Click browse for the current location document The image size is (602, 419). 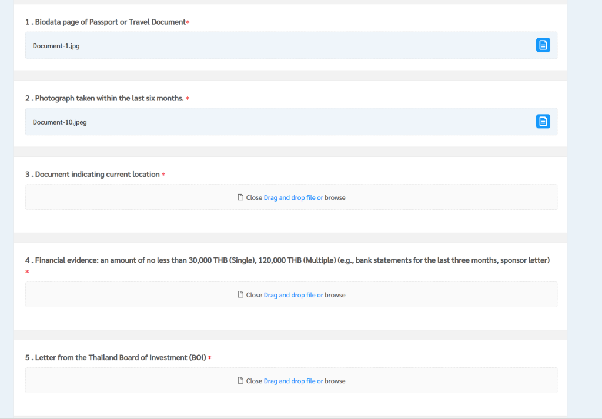[x=335, y=198]
